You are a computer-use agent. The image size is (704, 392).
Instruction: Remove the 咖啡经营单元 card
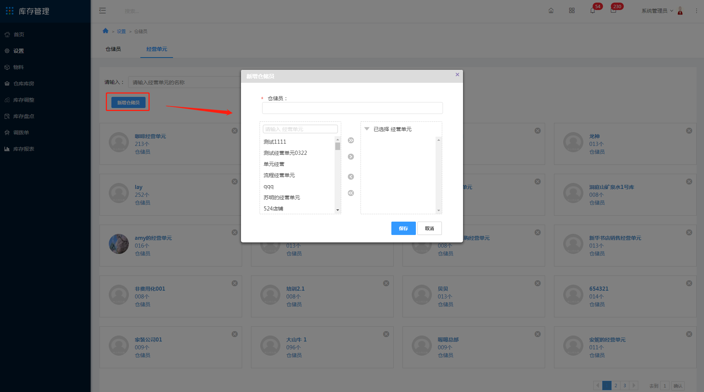point(235,131)
